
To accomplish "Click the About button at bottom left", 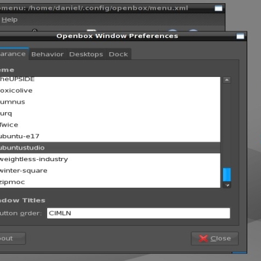I will (12, 238).
